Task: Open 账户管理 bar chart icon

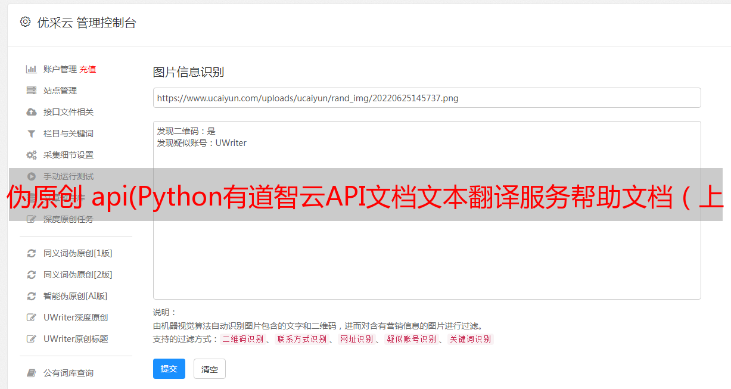Action: click(x=31, y=69)
